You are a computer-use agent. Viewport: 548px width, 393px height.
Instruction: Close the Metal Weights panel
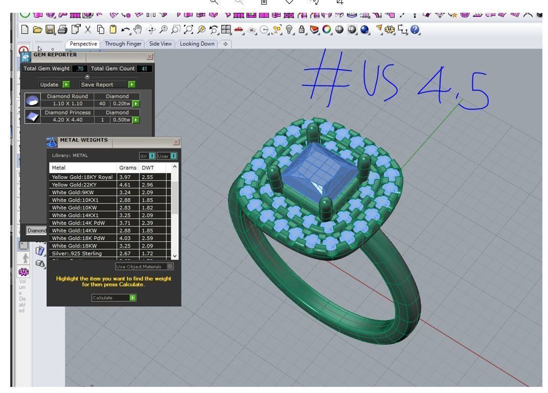[176, 142]
